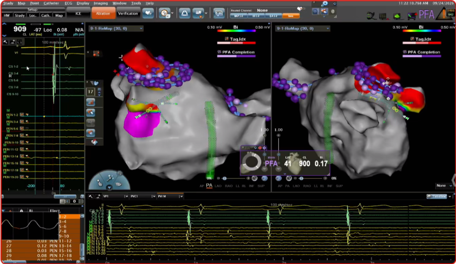Switch to the Verification tab
Screen dimensions: 456x264
(x=128, y=13)
